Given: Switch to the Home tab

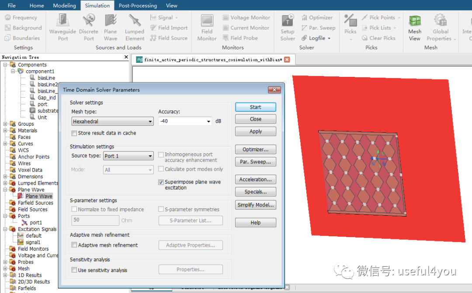Looking at the screenshot, I should coord(37,5).
